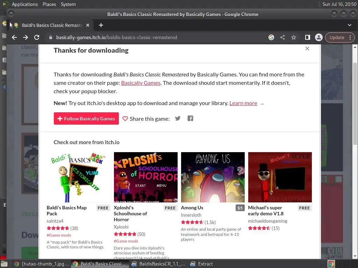Switch to the Extract taskbar window
The width and height of the screenshot is (358, 268).
(x=202, y=264)
